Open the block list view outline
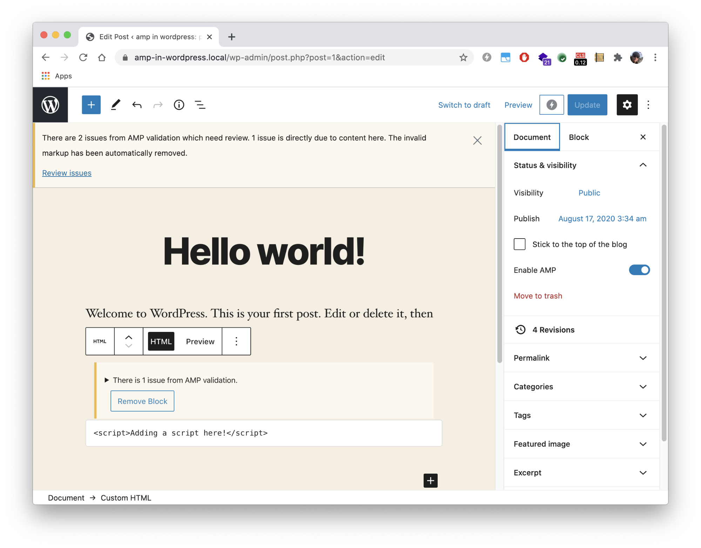This screenshot has height=548, width=701. 200,105
